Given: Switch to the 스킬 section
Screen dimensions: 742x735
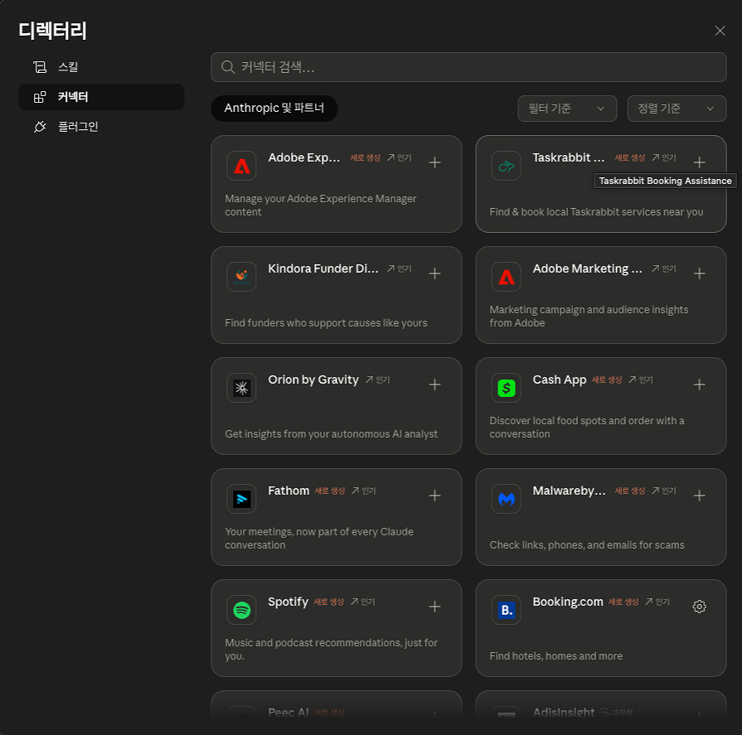Looking at the screenshot, I should tap(101, 67).
